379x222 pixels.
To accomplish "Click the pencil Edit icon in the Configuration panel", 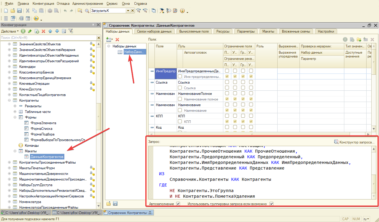I will click(30, 31).
